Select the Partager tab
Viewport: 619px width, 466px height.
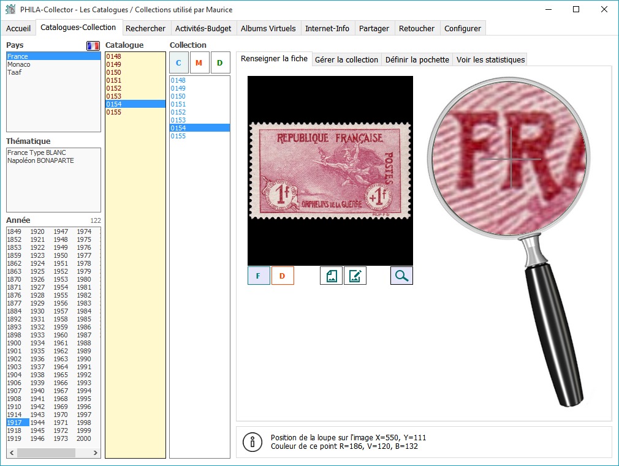(374, 28)
